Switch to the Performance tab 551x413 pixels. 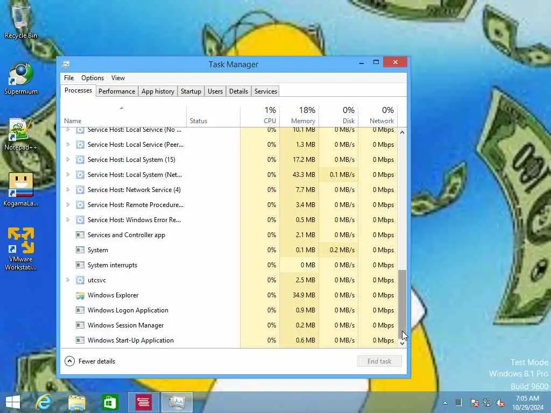pyautogui.click(x=117, y=91)
